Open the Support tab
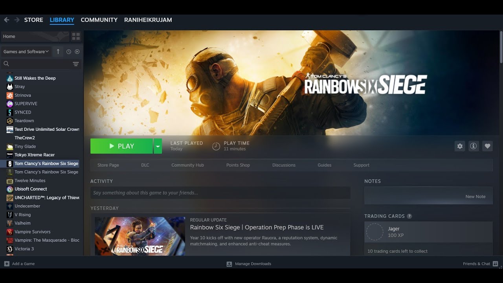The image size is (503, 283). 361,165
